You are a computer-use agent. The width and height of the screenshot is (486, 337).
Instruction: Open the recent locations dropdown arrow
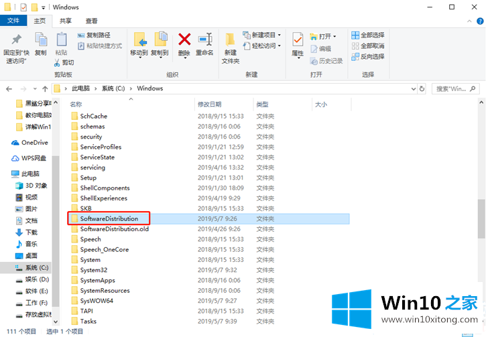pyautogui.click(x=35, y=89)
